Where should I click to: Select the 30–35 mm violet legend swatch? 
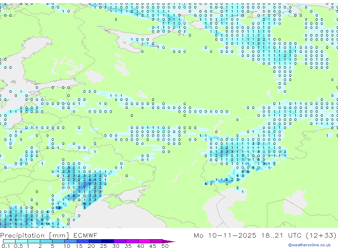click(120, 241)
